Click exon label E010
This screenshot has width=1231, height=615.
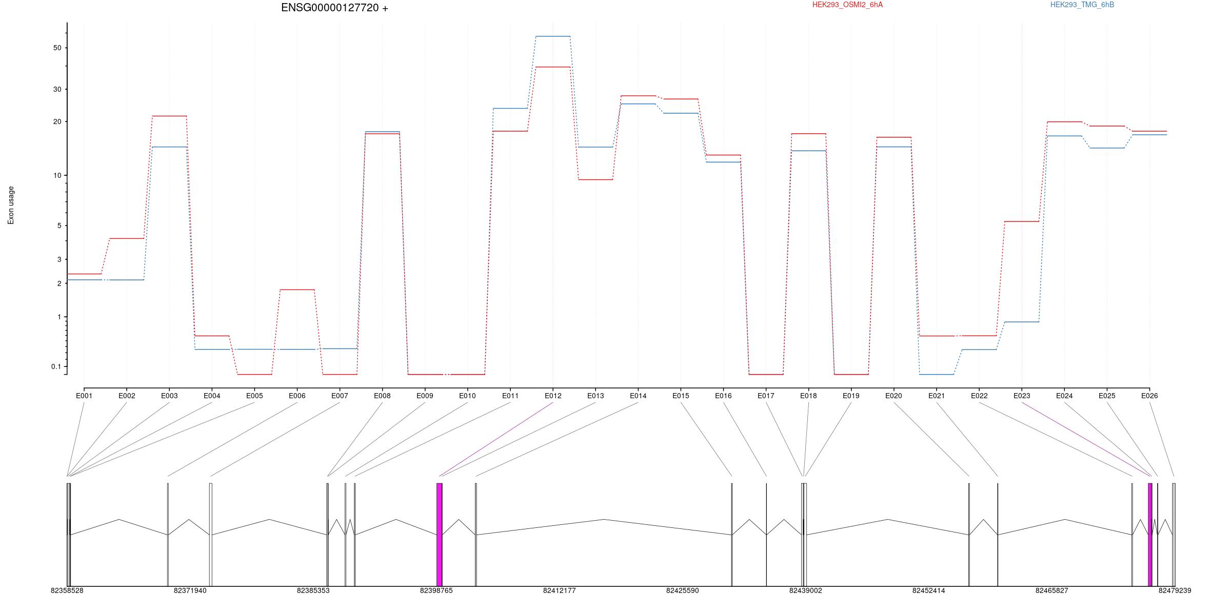tap(467, 396)
